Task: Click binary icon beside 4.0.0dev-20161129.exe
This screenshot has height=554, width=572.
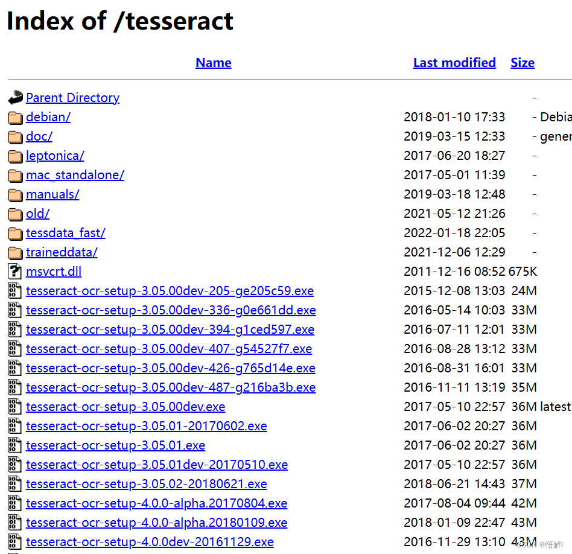Action: pos(14,543)
